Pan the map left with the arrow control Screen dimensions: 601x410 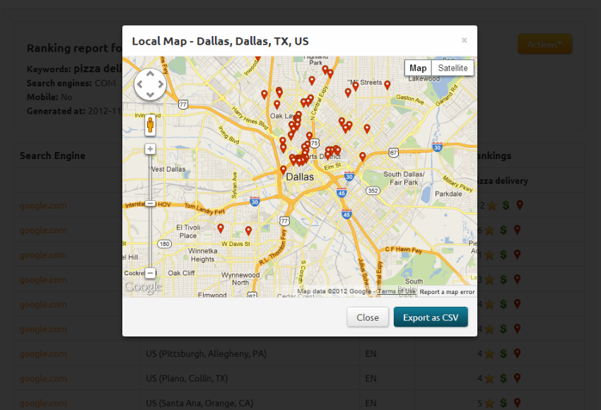click(x=140, y=84)
